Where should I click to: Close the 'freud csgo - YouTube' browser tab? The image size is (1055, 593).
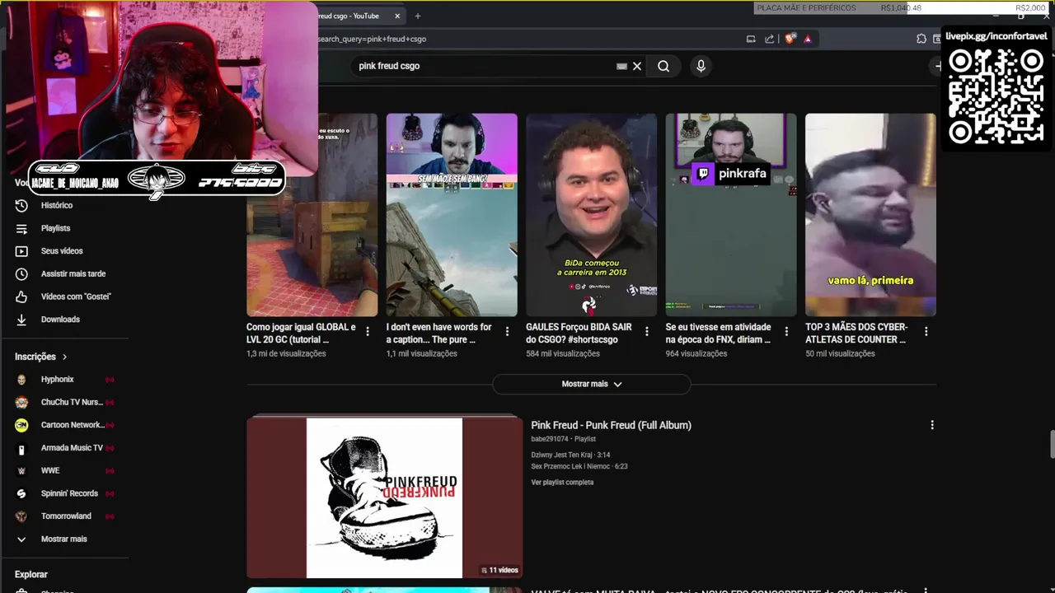397,16
